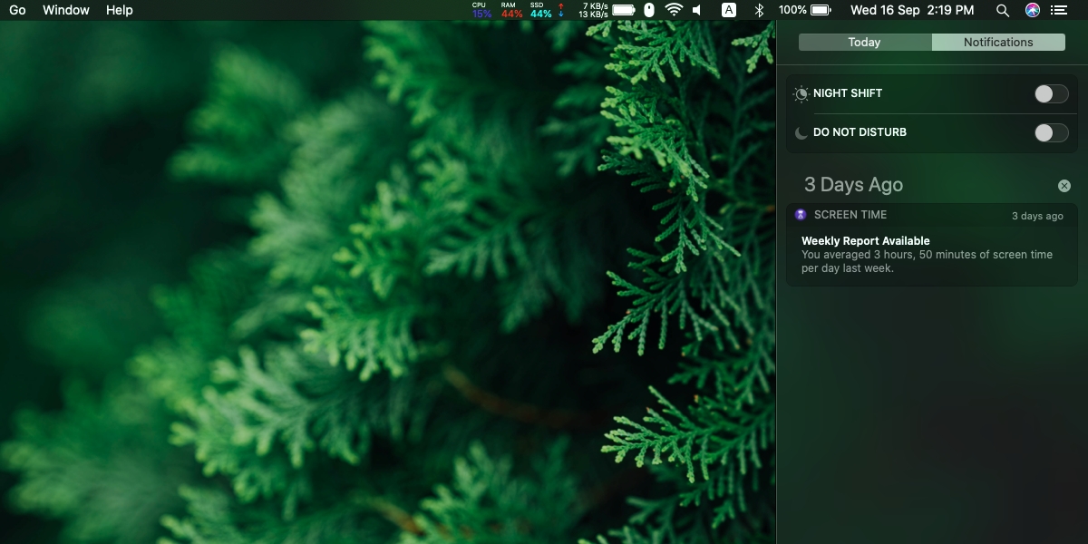The image size is (1088, 544).
Task: Enable the Night Shift switch
Action: pyautogui.click(x=1052, y=94)
